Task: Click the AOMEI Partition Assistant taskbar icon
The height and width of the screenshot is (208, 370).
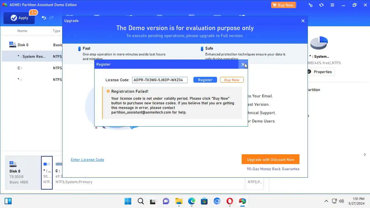Action: pyautogui.click(x=243, y=201)
